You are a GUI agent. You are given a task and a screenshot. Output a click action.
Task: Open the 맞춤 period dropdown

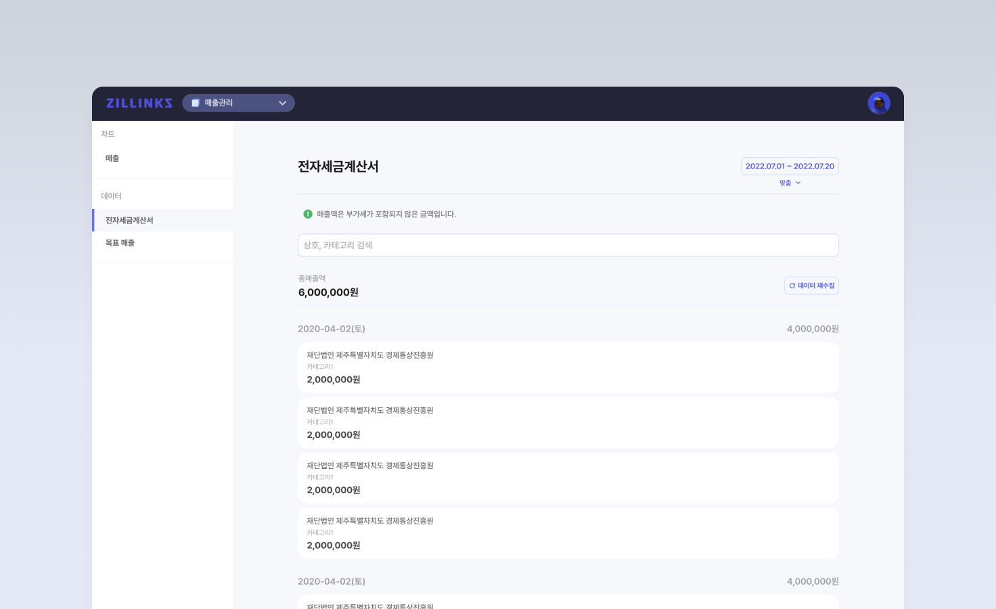click(x=790, y=183)
